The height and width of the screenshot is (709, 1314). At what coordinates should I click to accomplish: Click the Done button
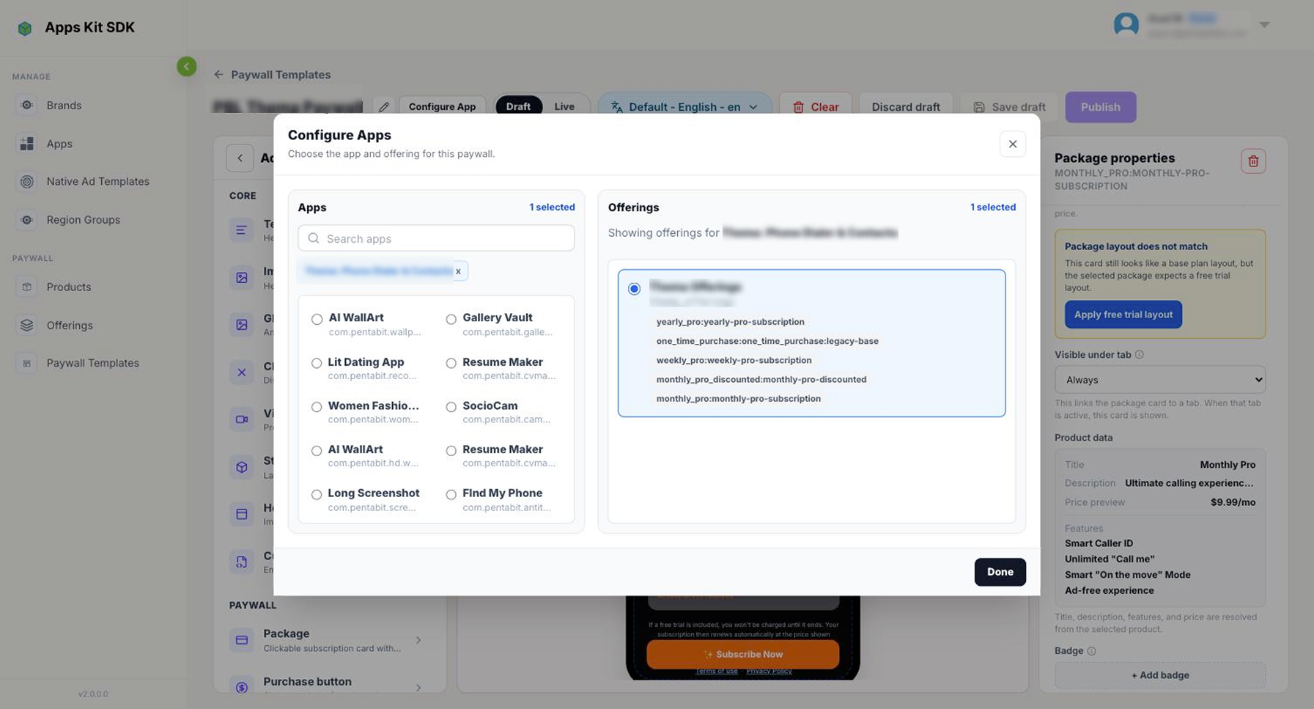click(x=1000, y=572)
